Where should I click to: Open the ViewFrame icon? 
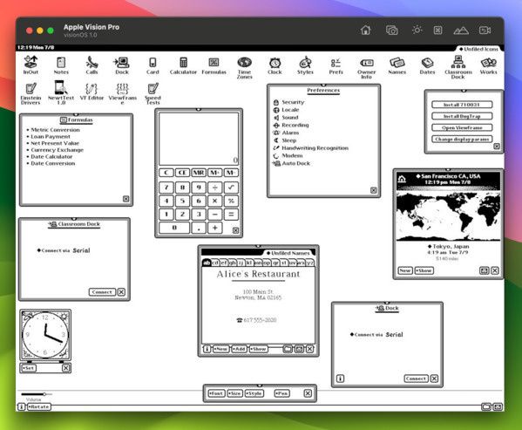tap(123, 93)
